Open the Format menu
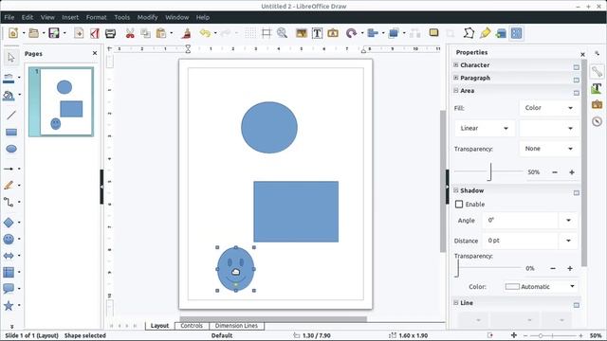Screen dimensions: 607x341 [96, 17]
